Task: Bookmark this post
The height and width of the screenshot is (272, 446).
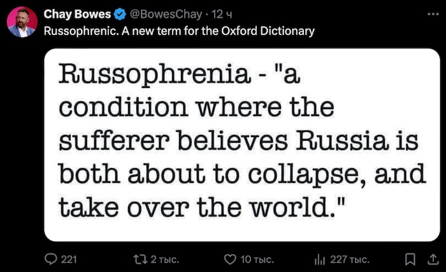Action: [x=410, y=259]
